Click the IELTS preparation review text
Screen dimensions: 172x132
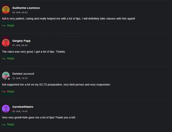coord(56,84)
